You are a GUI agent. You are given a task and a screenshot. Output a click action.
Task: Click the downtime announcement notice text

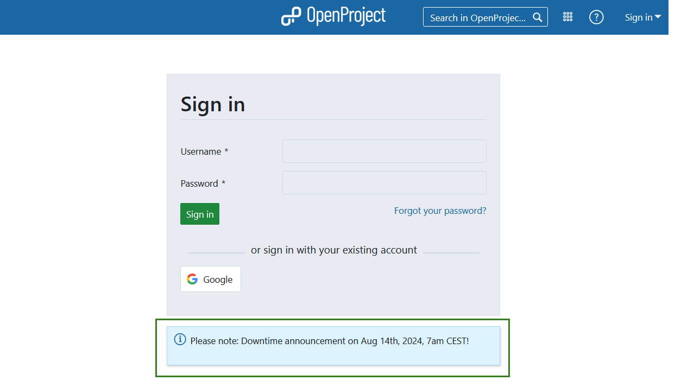[330, 341]
